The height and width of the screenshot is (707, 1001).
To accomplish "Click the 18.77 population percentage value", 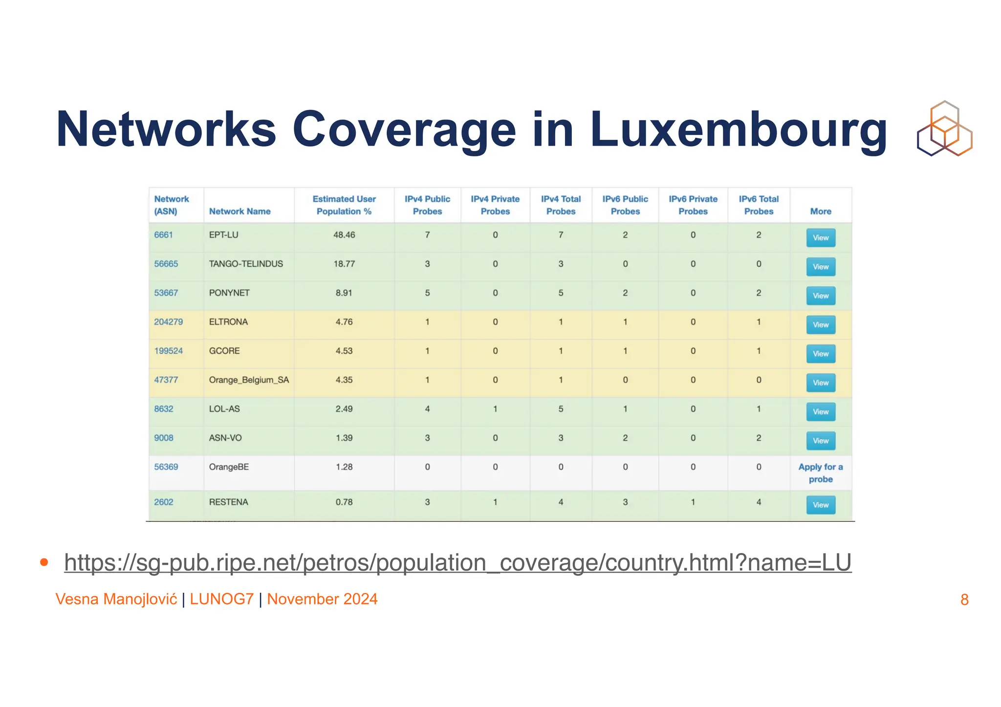I will [344, 264].
